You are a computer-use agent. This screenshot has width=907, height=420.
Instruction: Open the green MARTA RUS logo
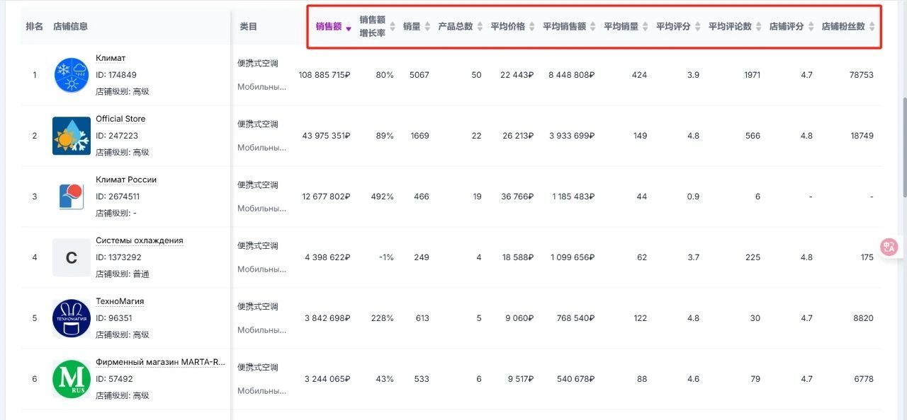point(71,379)
